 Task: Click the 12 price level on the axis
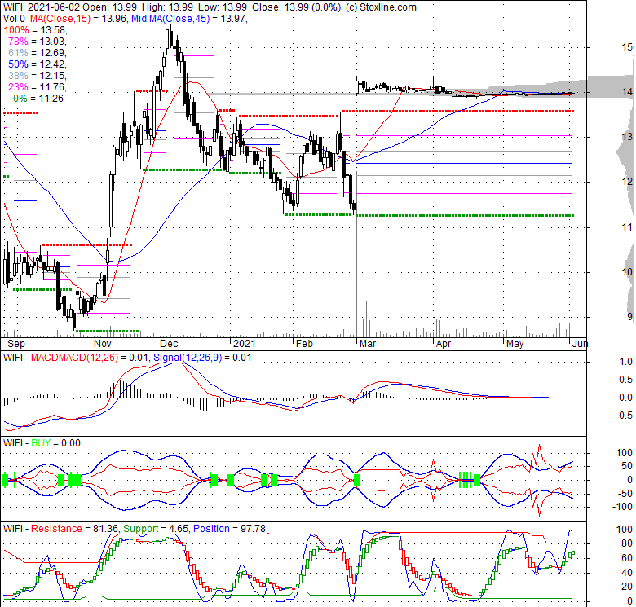(627, 182)
